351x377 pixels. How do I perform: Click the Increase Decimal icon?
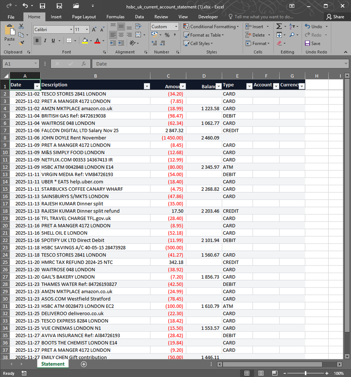click(x=154, y=43)
